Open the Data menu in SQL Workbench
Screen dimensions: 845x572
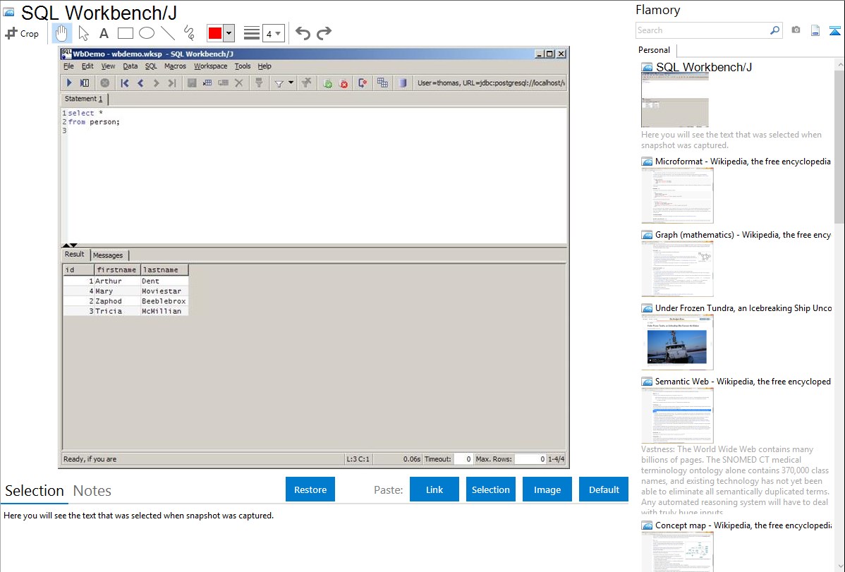130,66
